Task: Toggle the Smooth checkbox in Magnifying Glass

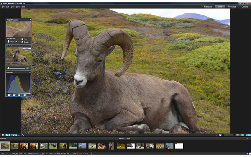Action: click(x=23, y=42)
